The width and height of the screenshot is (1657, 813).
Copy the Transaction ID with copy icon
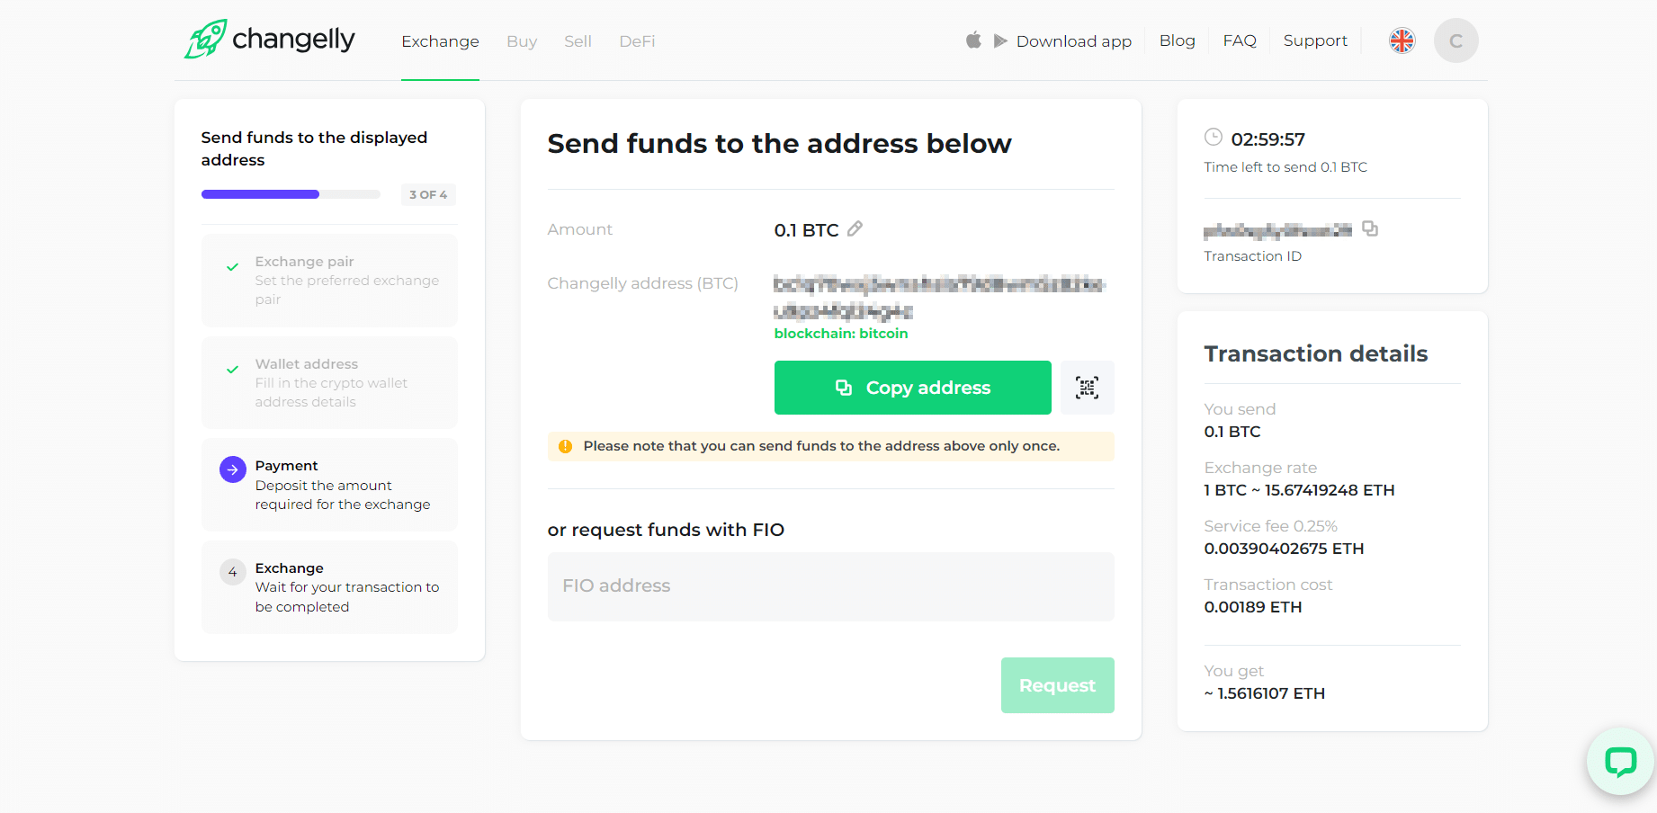pyautogui.click(x=1370, y=228)
